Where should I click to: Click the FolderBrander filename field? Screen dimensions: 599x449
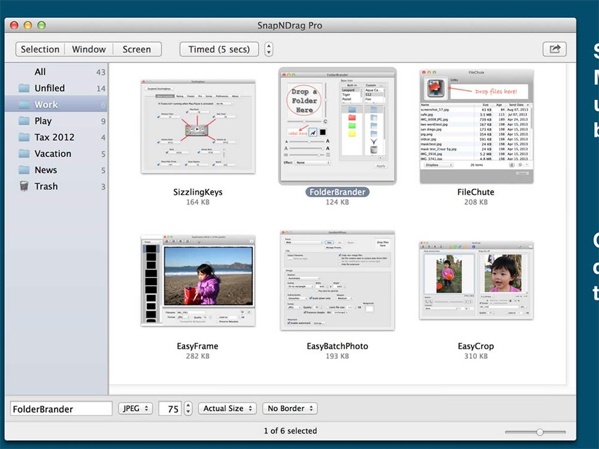click(x=61, y=408)
